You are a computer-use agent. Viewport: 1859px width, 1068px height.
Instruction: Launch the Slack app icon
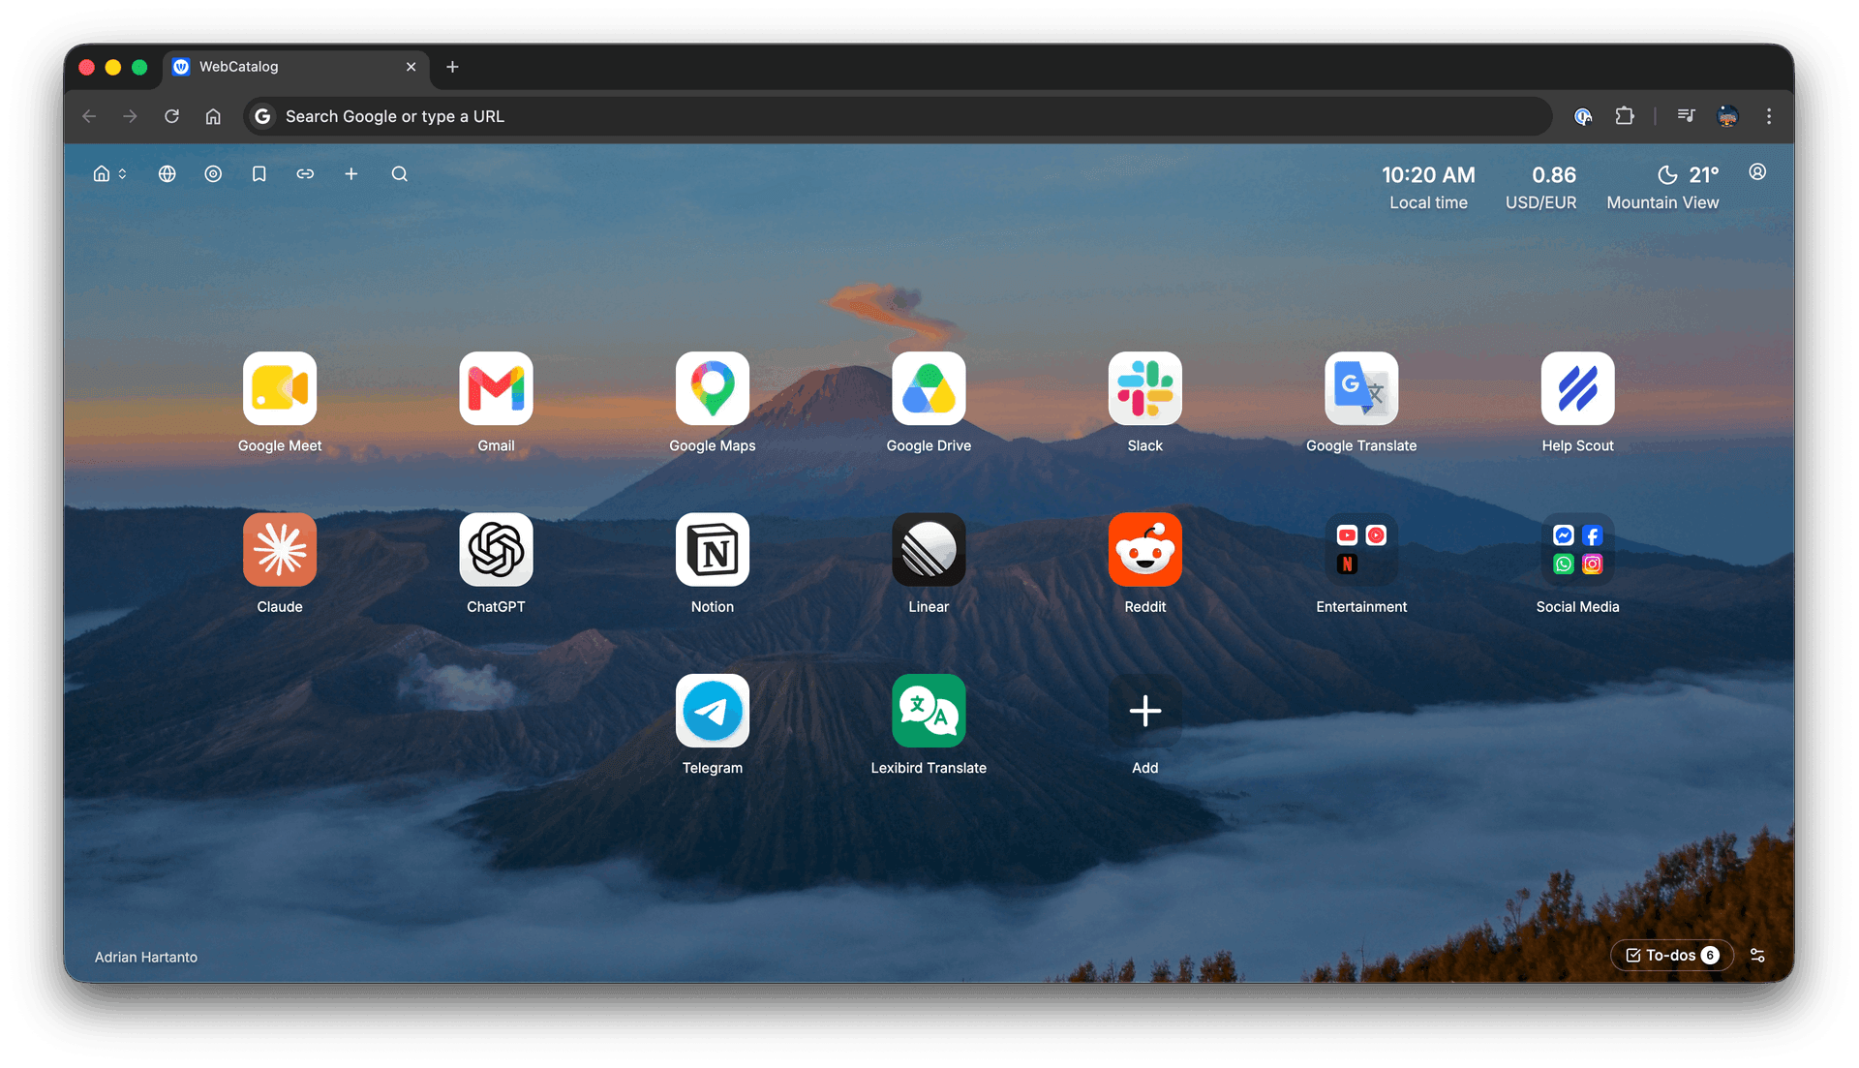[x=1145, y=388]
